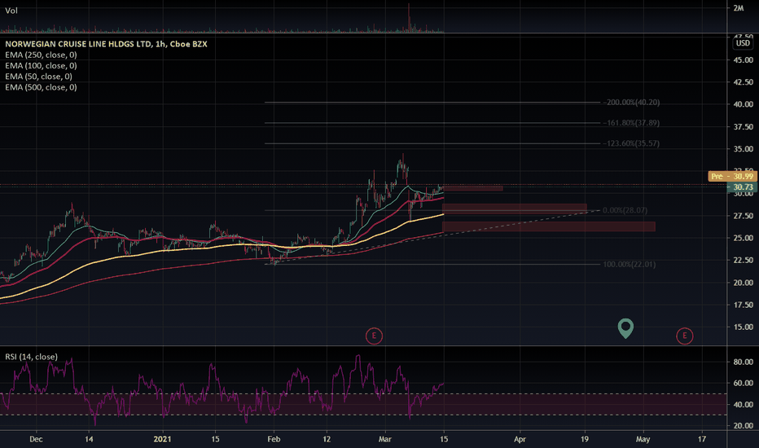Select the 123.60%(35.57) Fibonacci level label
759x448 pixels.
(631, 143)
